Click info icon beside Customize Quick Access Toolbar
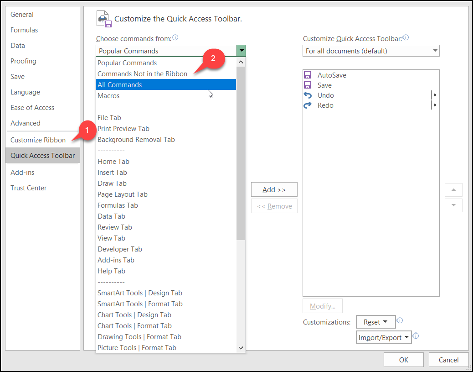 pyautogui.click(x=406, y=38)
